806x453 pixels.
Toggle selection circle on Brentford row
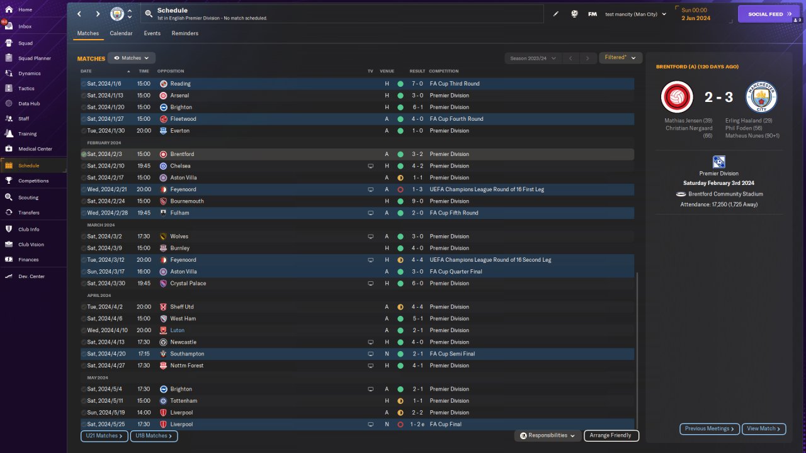pyautogui.click(x=84, y=154)
